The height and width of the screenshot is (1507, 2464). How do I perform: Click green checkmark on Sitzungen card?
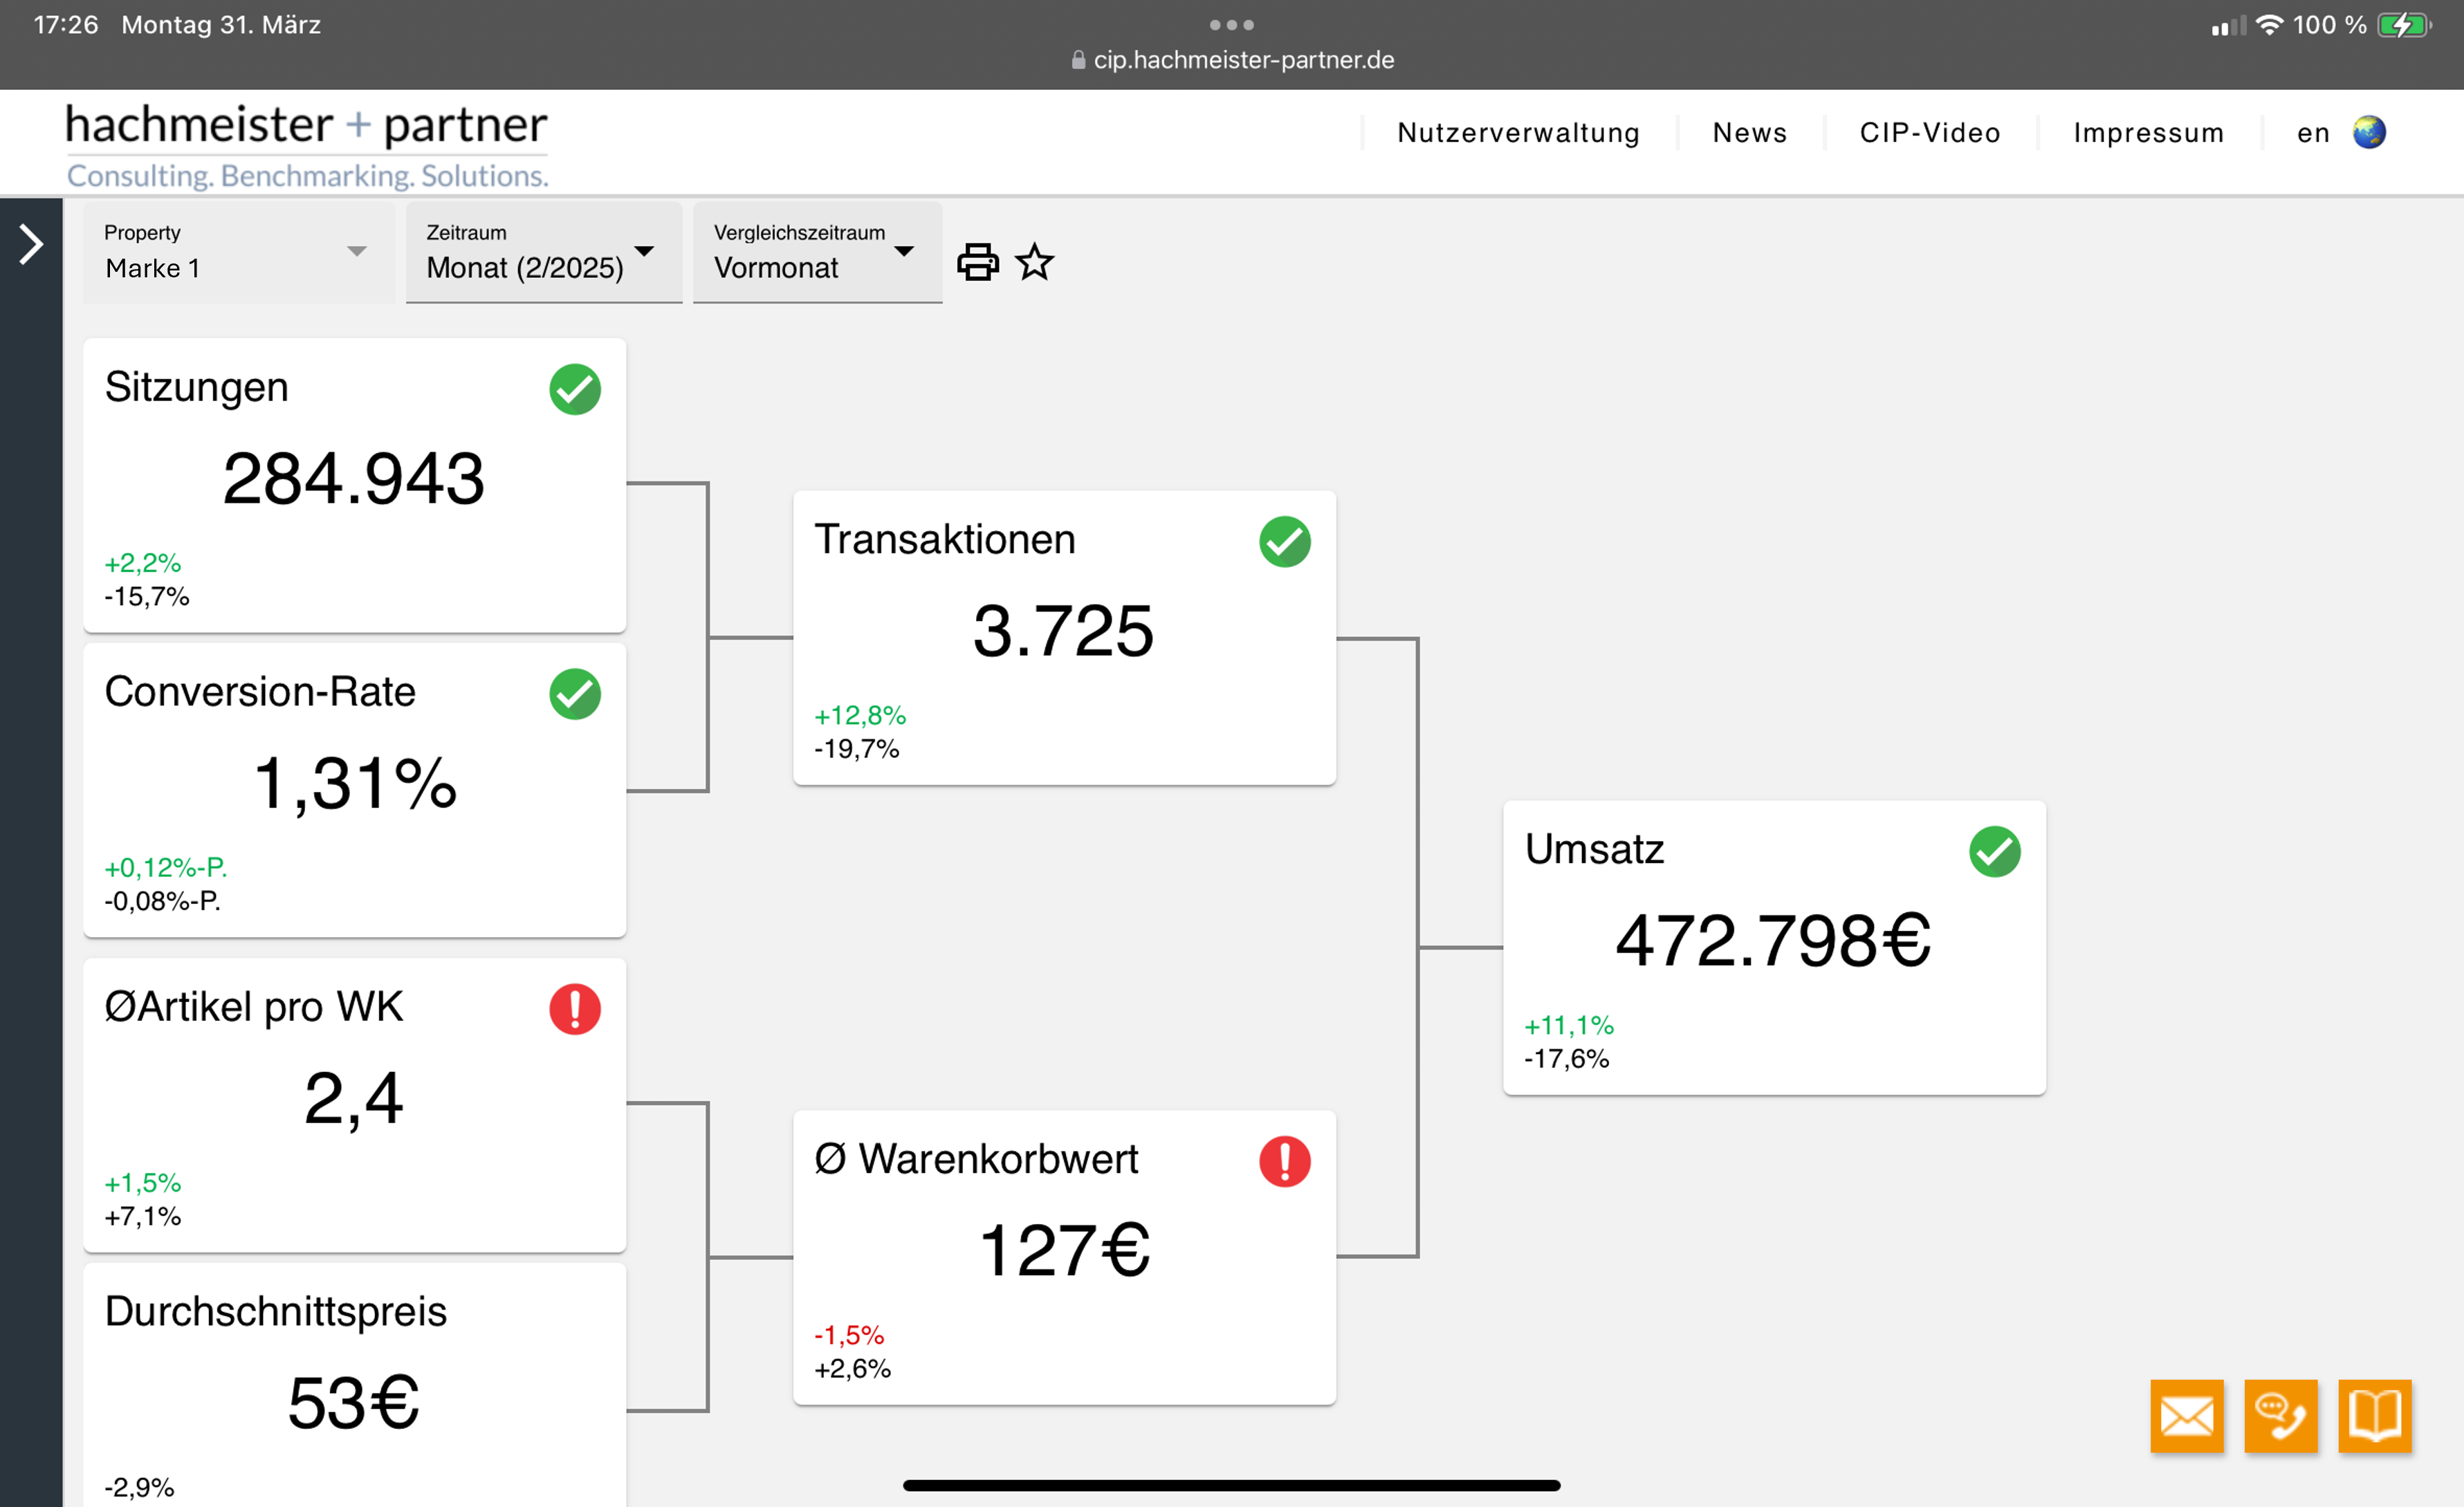point(575,389)
